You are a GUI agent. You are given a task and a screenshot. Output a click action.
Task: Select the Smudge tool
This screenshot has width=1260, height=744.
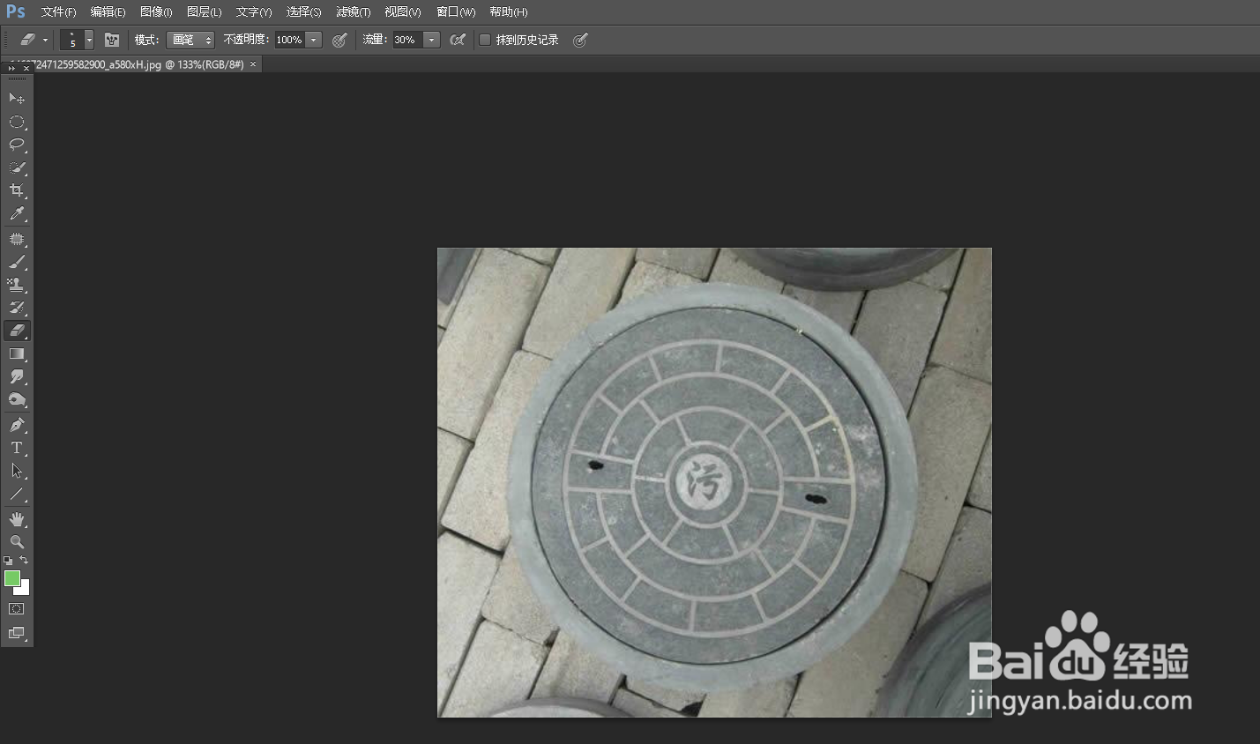[17, 376]
